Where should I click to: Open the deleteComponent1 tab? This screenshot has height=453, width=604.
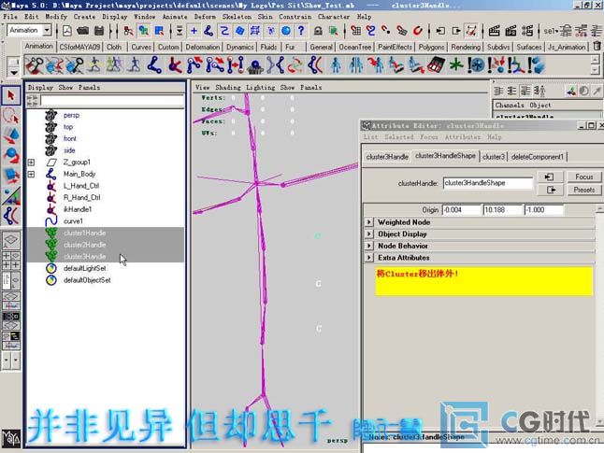(x=538, y=157)
